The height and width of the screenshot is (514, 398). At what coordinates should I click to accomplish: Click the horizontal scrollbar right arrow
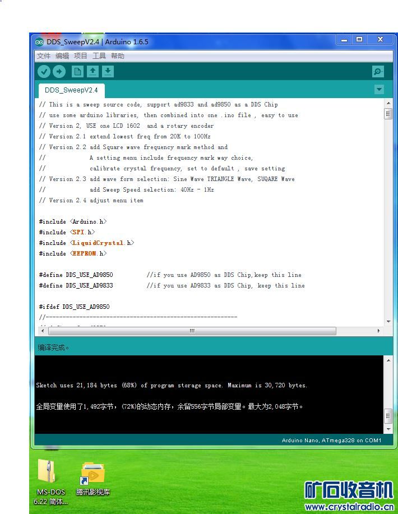378,331
